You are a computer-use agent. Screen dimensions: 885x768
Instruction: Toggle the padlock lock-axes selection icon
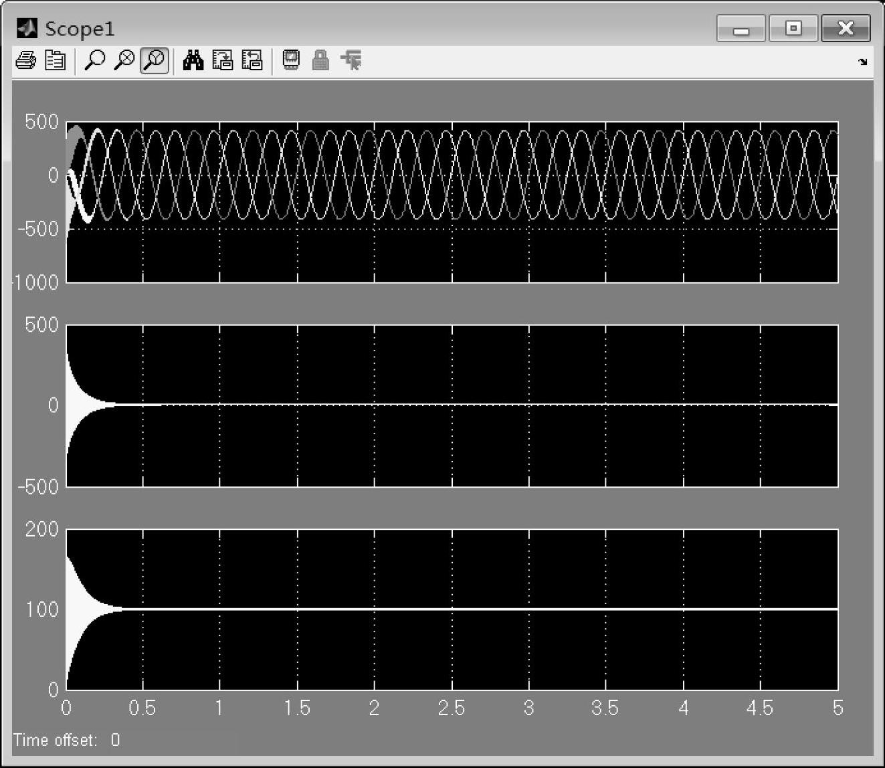(321, 61)
